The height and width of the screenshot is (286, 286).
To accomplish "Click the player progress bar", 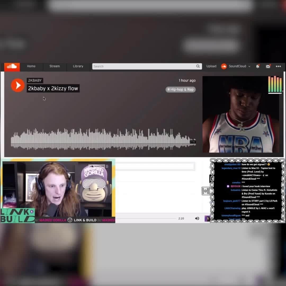I will 146,218.
